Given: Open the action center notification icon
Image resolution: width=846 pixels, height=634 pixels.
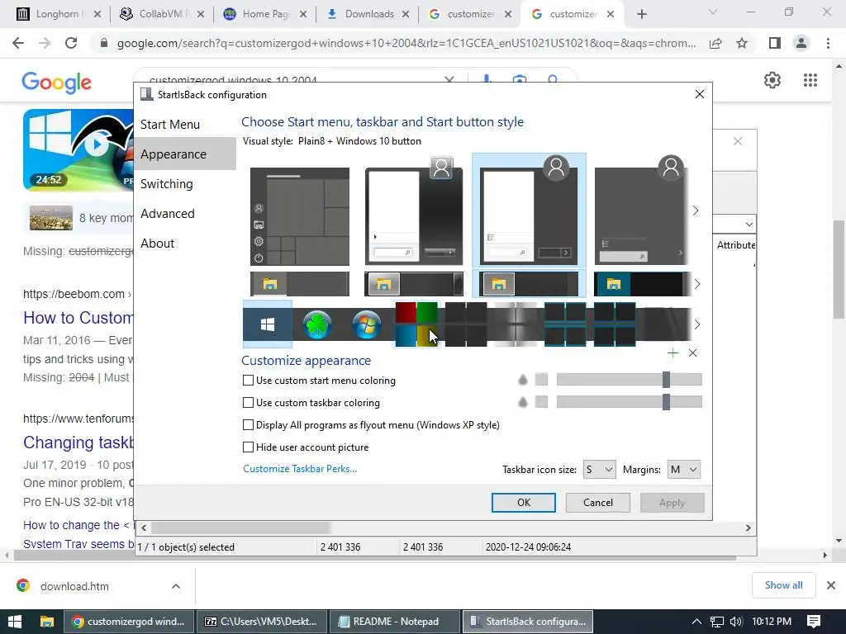Looking at the screenshot, I should point(814,622).
